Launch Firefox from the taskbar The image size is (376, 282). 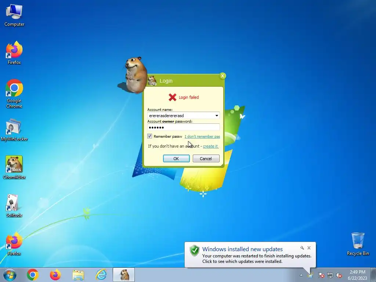(x=55, y=275)
